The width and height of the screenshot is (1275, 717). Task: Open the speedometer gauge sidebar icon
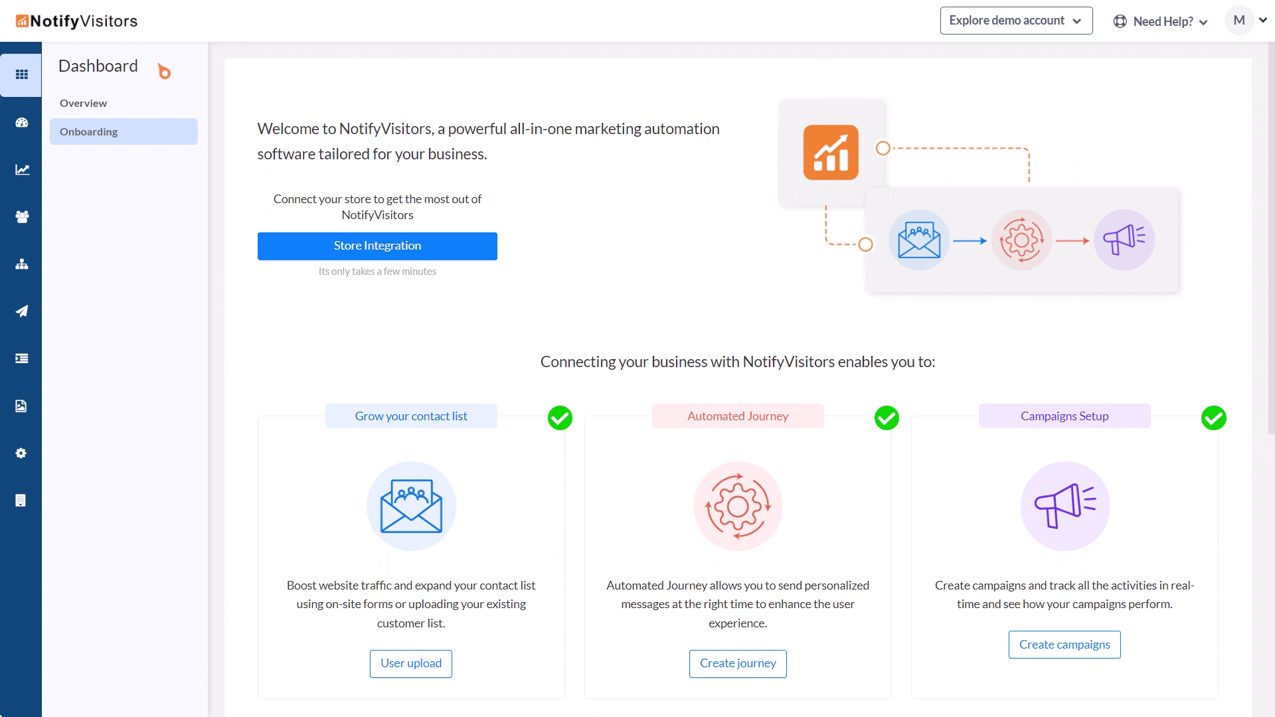pos(21,122)
